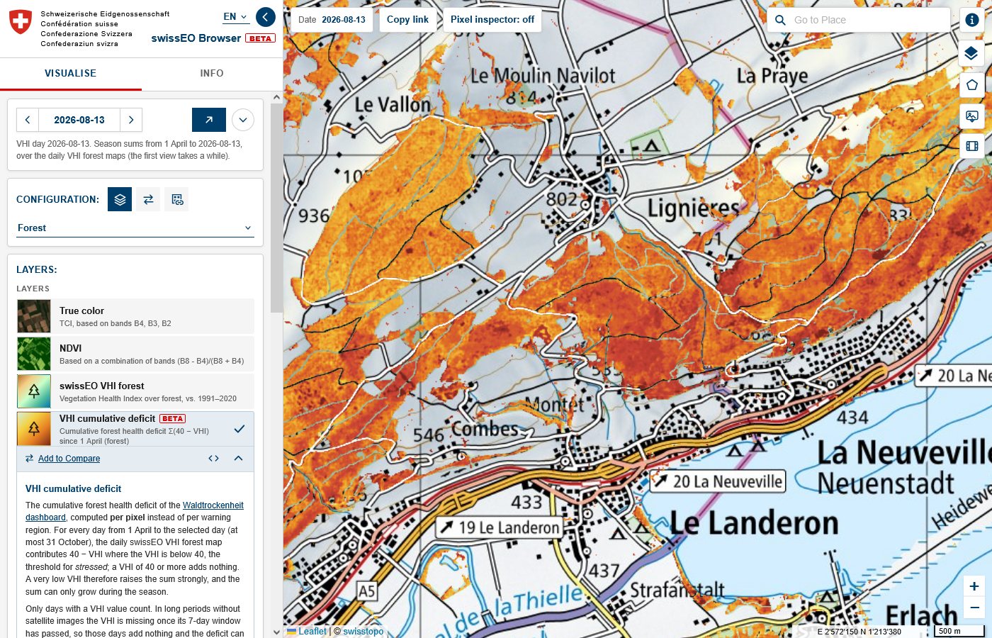The height and width of the screenshot is (638, 992).
Task: Zoom out on the map
Action: coord(974,608)
